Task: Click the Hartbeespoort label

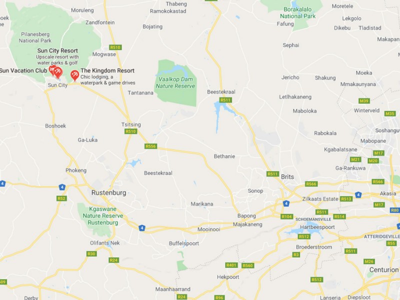Action: point(317,227)
